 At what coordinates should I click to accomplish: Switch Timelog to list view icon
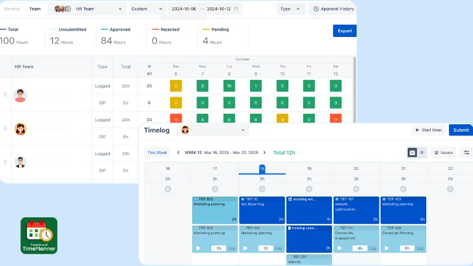pyautogui.click(x=421, y=153)
